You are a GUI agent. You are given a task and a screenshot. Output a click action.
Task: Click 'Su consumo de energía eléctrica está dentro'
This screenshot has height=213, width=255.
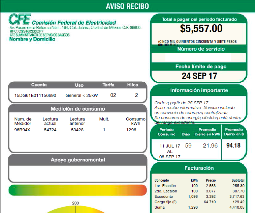pos(198,118)
